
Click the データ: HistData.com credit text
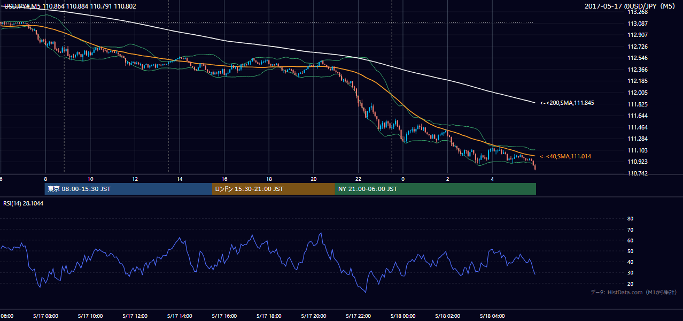(x=633, y=292)
